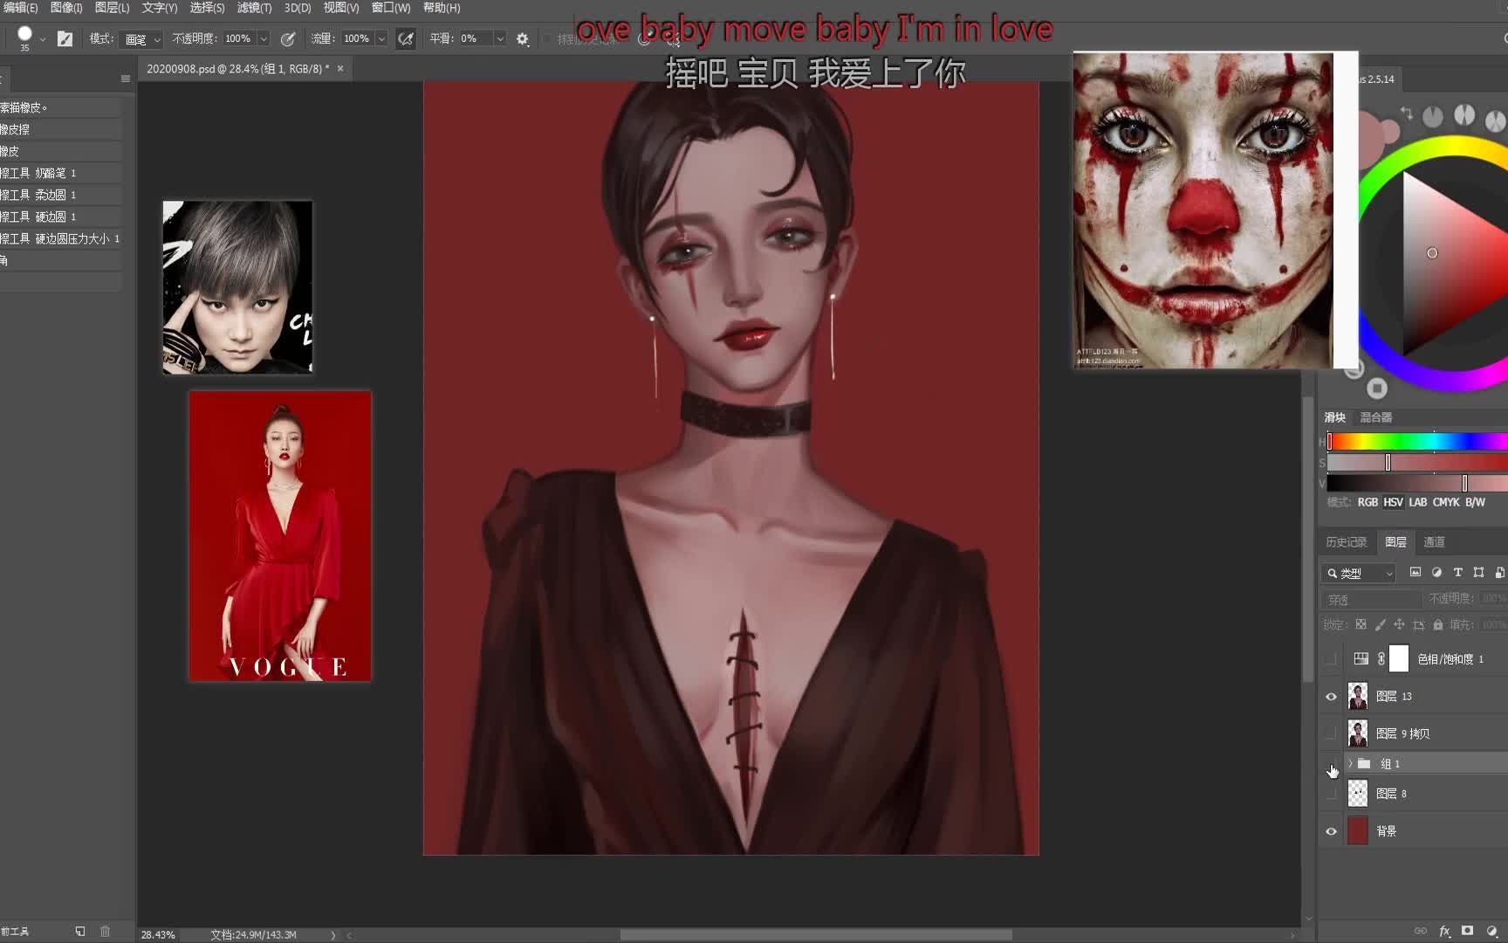Adjust the hue H slider

1417,441
